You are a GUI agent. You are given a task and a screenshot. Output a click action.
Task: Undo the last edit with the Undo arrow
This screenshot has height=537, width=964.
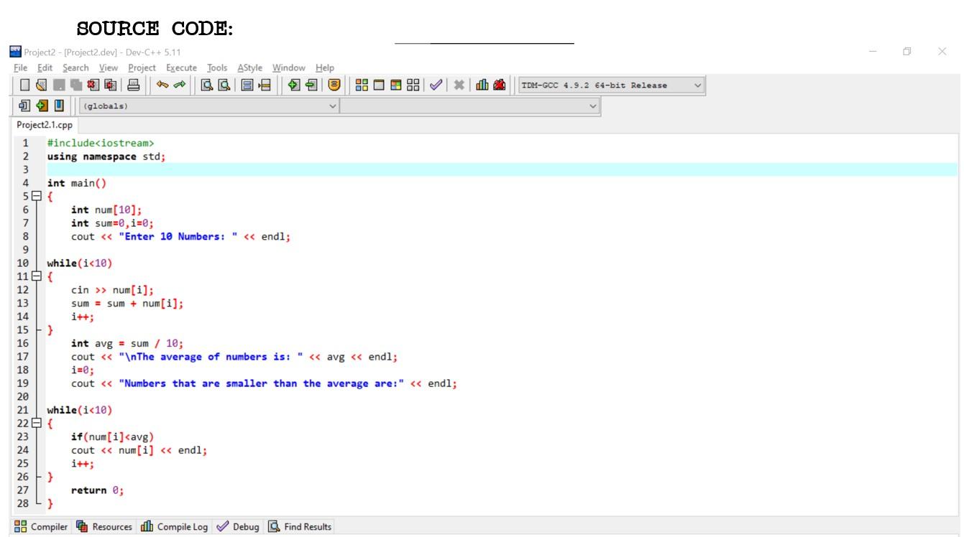coord(163,86)
